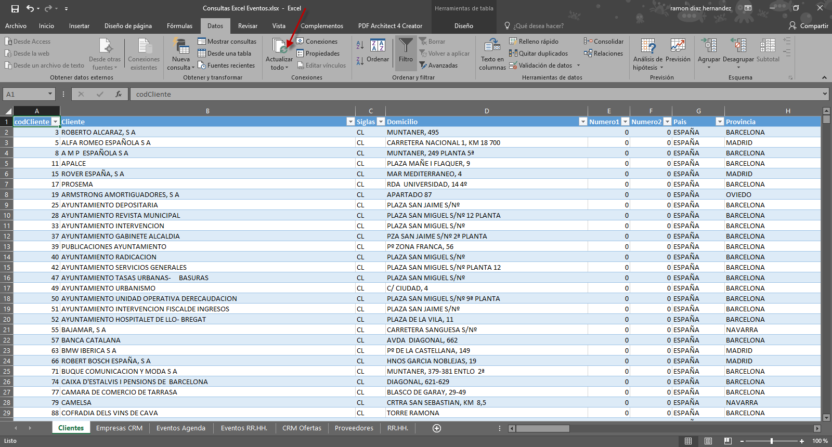832x447 pixels.
Task: Switch to the Fórmulas ribbon tab
Action: (x=179, y=26)
